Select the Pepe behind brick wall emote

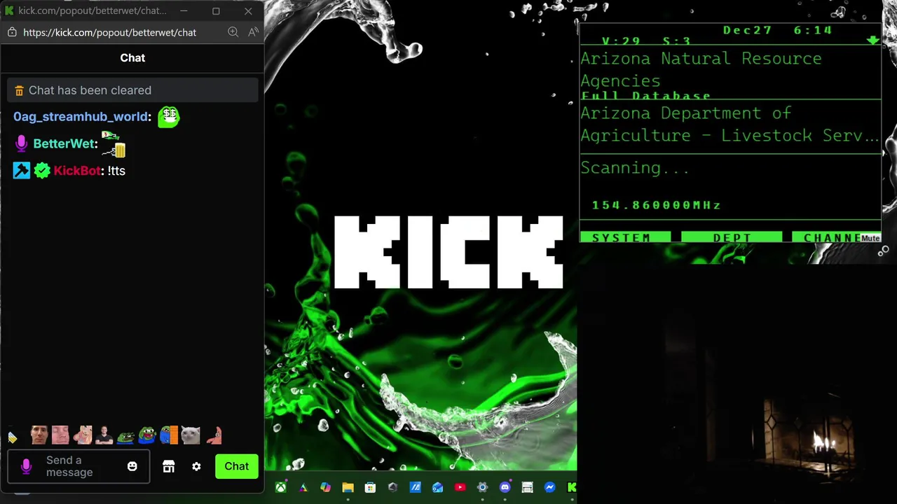[169, 435]
